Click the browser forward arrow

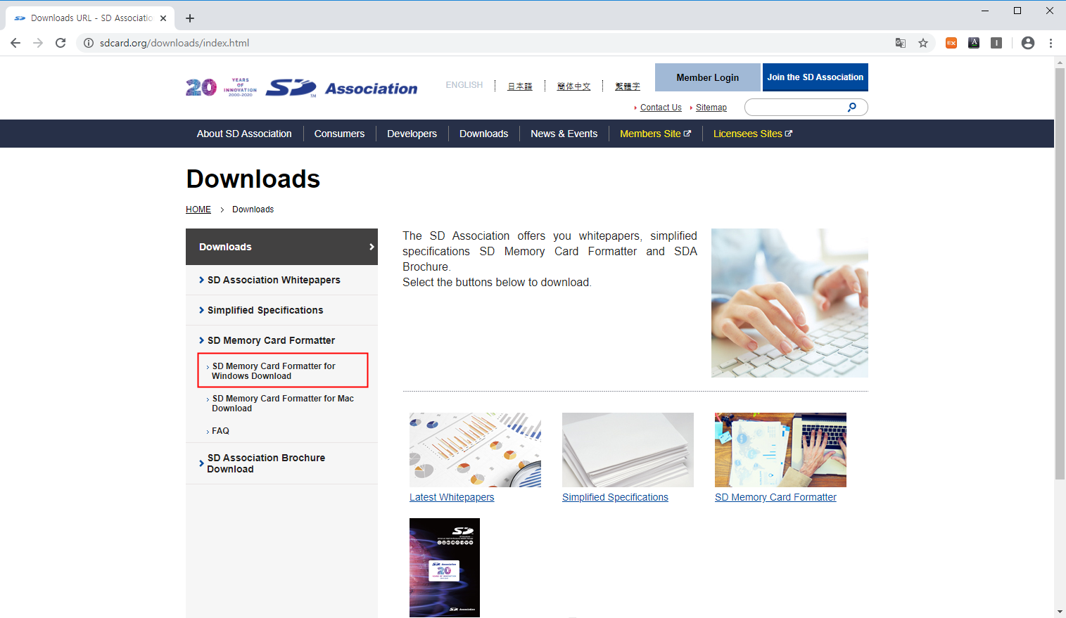click(x=38, y=43)
